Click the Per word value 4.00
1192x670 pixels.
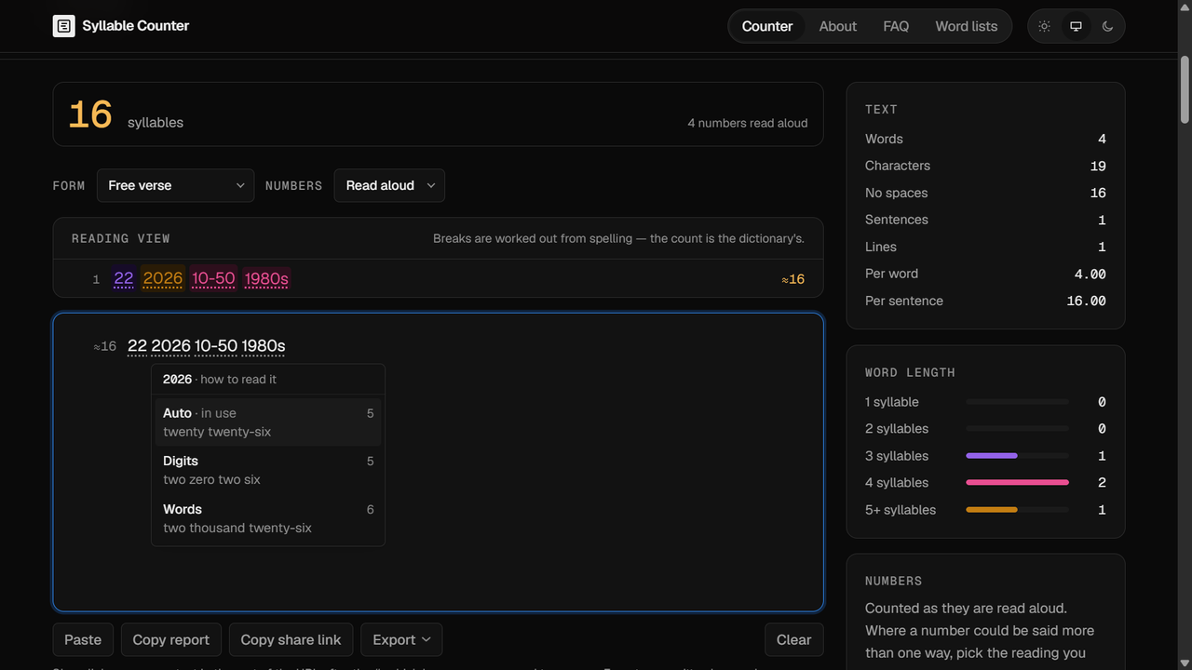[1090, 274]
